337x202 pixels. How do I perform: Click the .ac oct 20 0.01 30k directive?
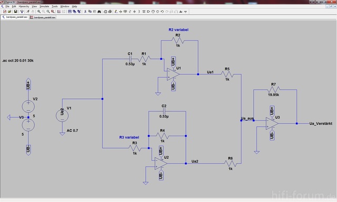pyautogui.click(x=17, y=60)
